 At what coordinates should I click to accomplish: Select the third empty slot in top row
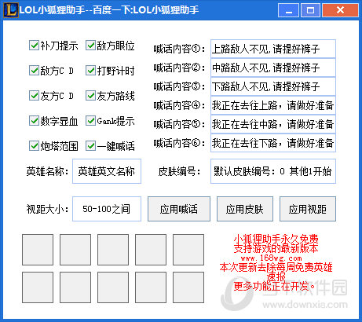point(113,250)
